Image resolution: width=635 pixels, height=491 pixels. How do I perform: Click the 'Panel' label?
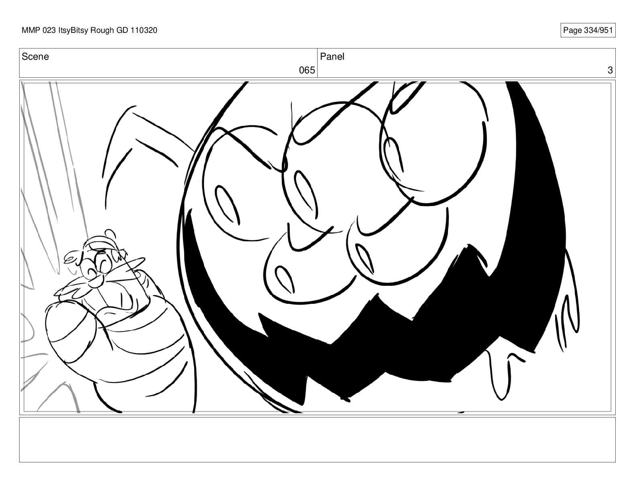click(x=332, y=57)
